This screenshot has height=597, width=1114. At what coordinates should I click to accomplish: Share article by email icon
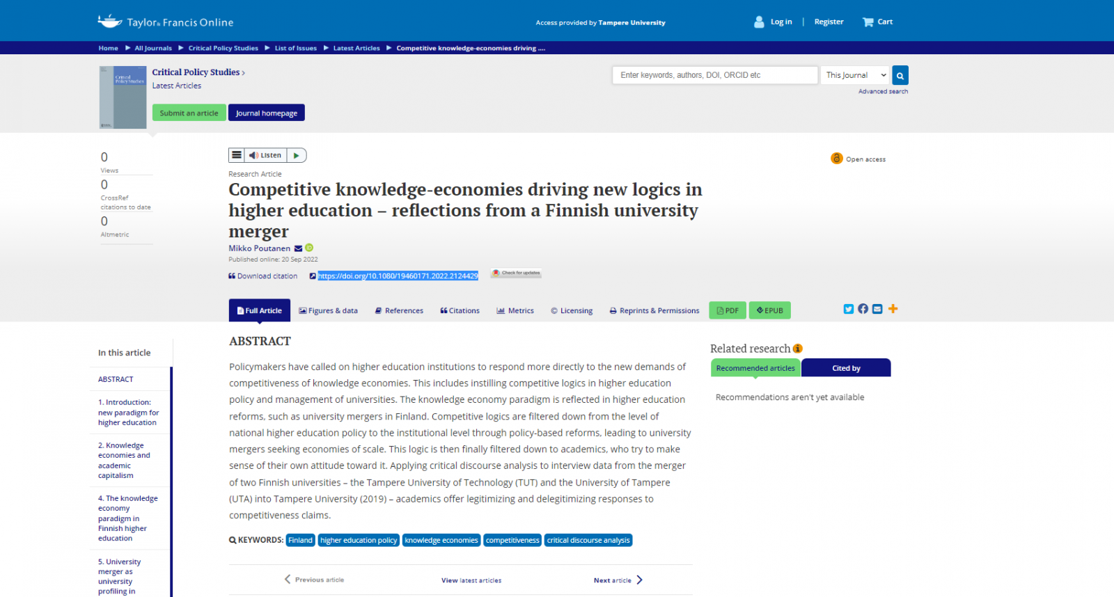(877, 309)
